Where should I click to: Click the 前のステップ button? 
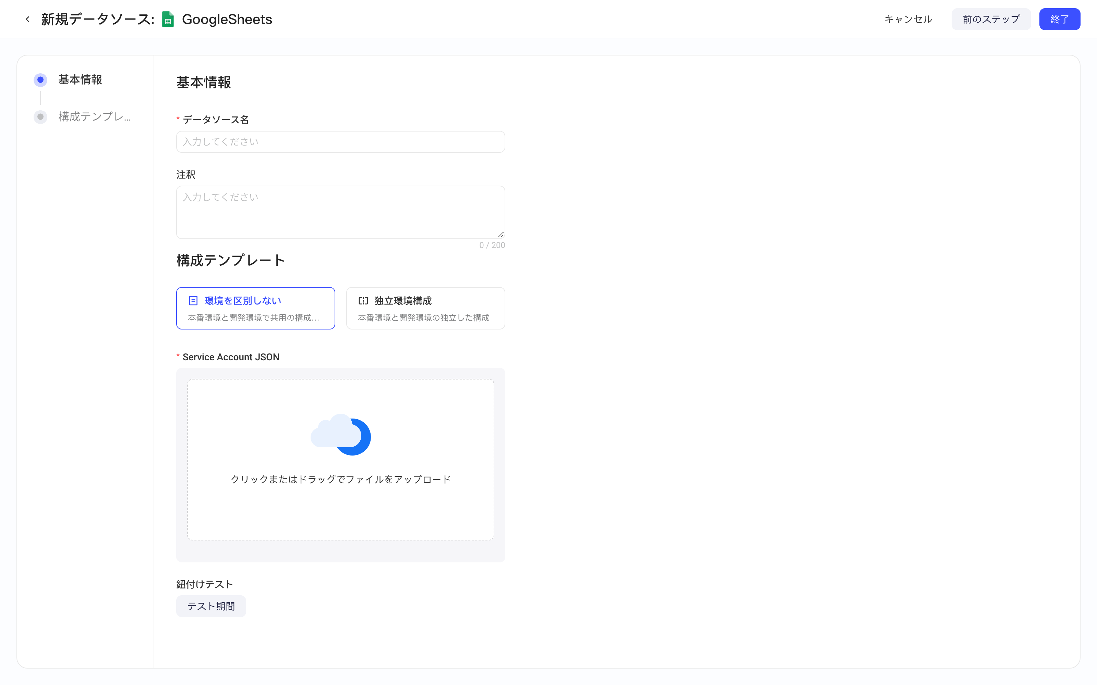(991, 19)
